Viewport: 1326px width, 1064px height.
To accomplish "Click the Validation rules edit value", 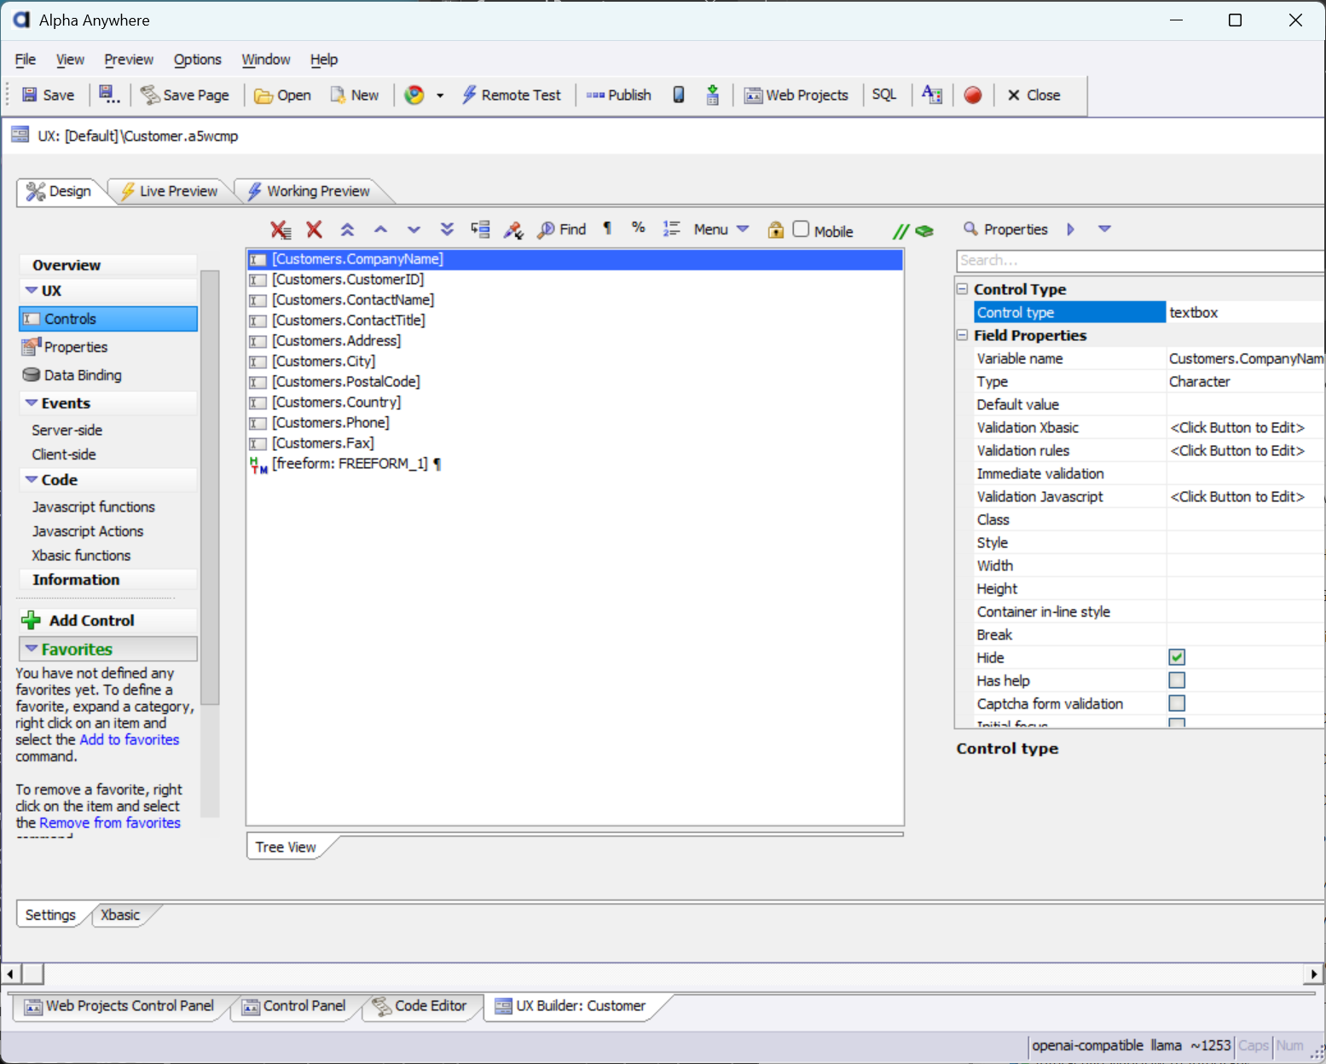I will (1237, 451).
